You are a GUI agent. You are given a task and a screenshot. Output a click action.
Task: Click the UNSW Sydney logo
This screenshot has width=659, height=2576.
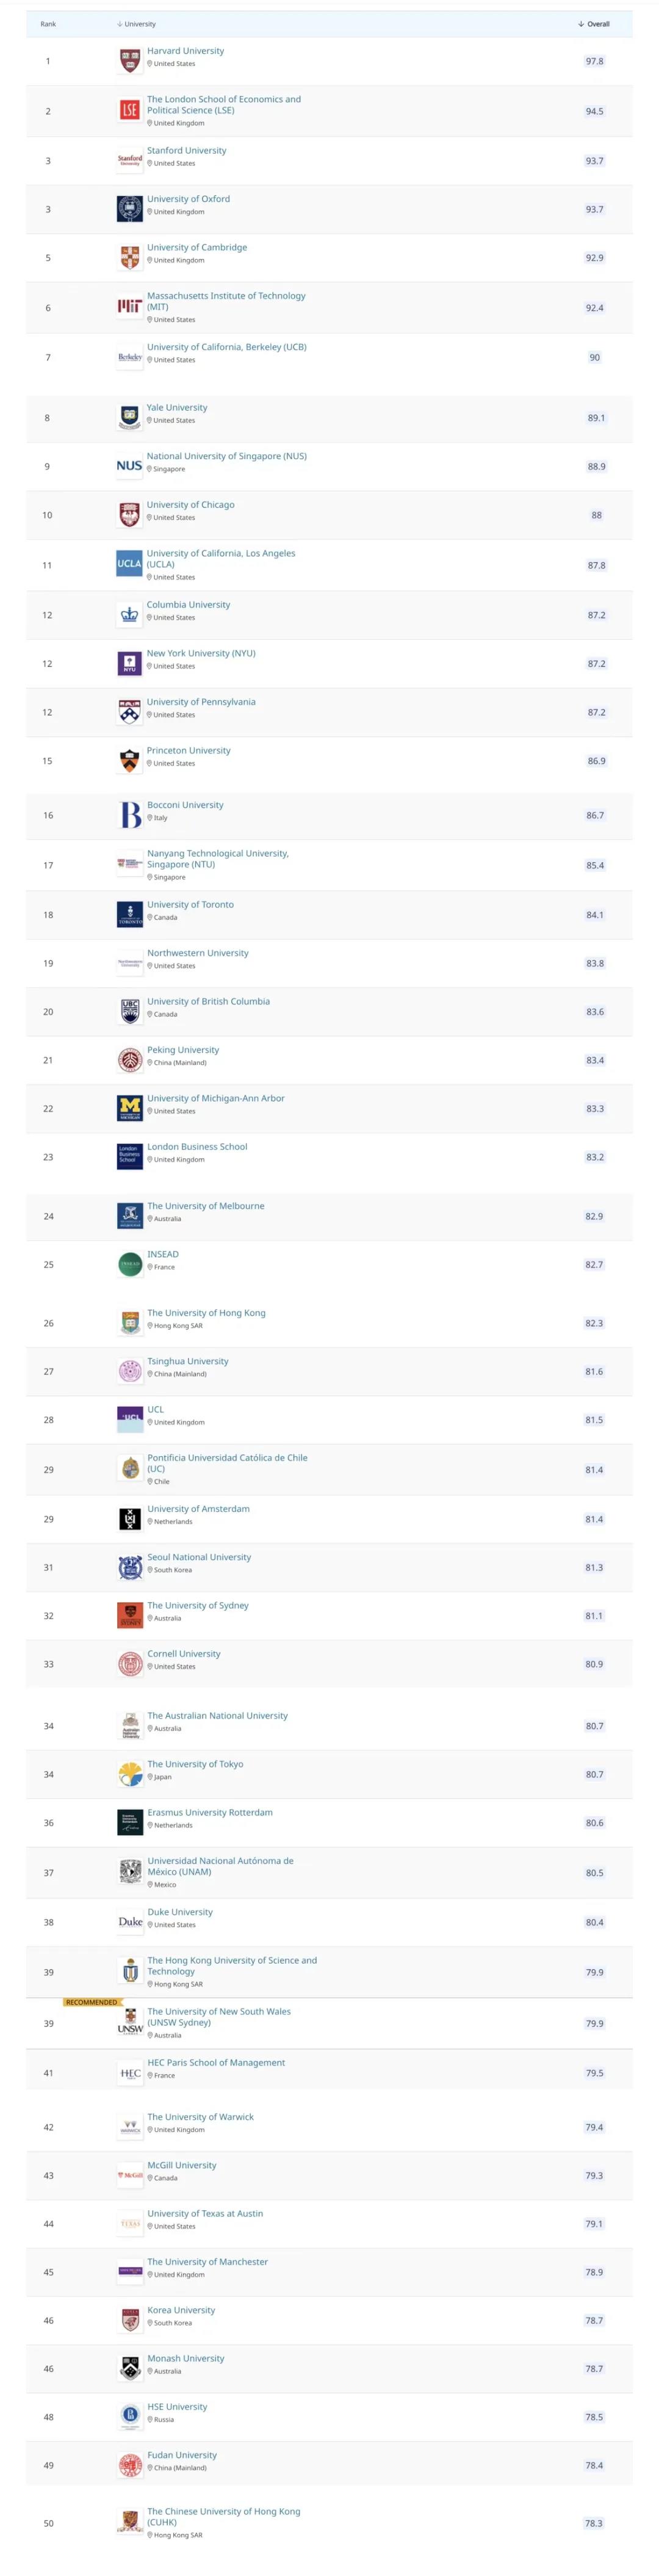(x=130, y=2023)
